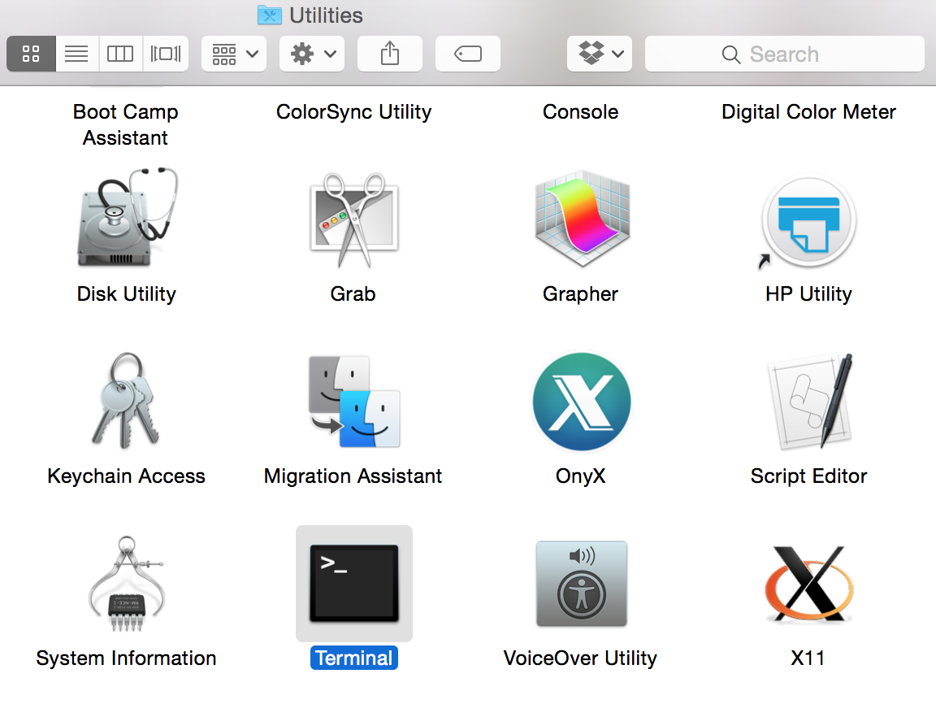Launch the Grapher app icon
Screen dimensions: 936x704
[582, 219]
